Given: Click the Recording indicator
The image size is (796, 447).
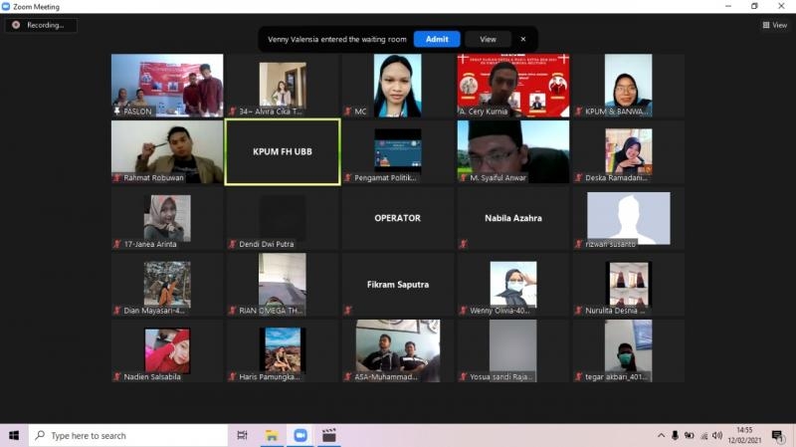Looking at the screenshot, I should (41, 25).
